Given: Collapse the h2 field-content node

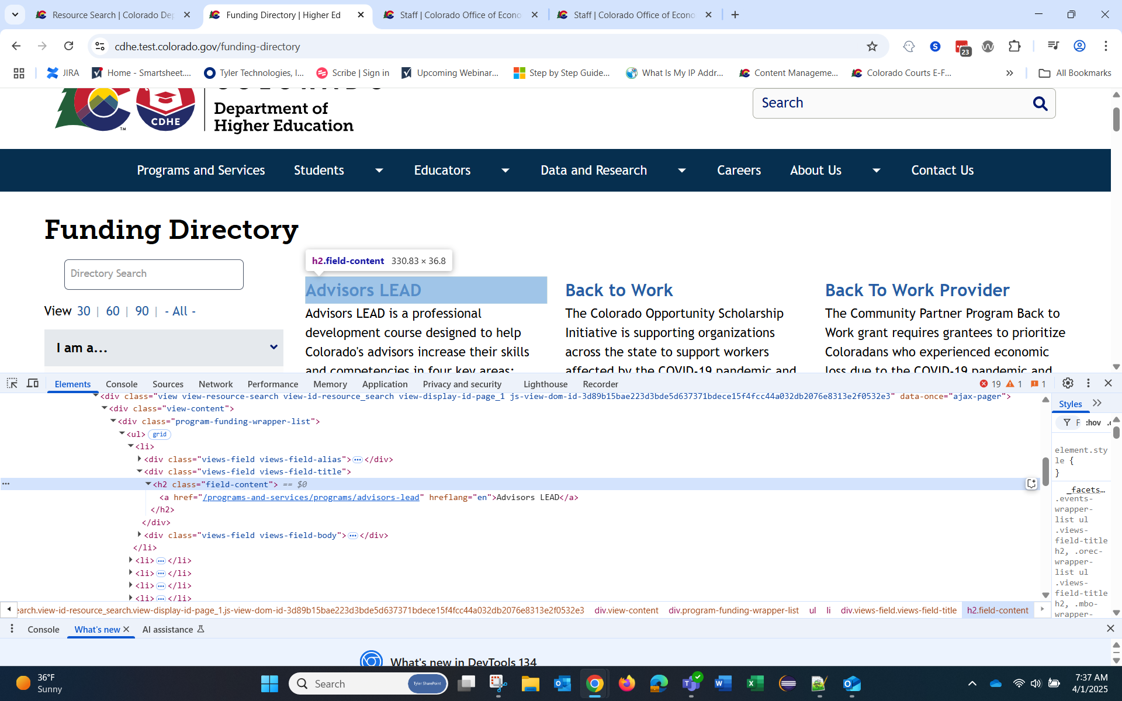Looking at the screenshot, I should pos(148,484).
